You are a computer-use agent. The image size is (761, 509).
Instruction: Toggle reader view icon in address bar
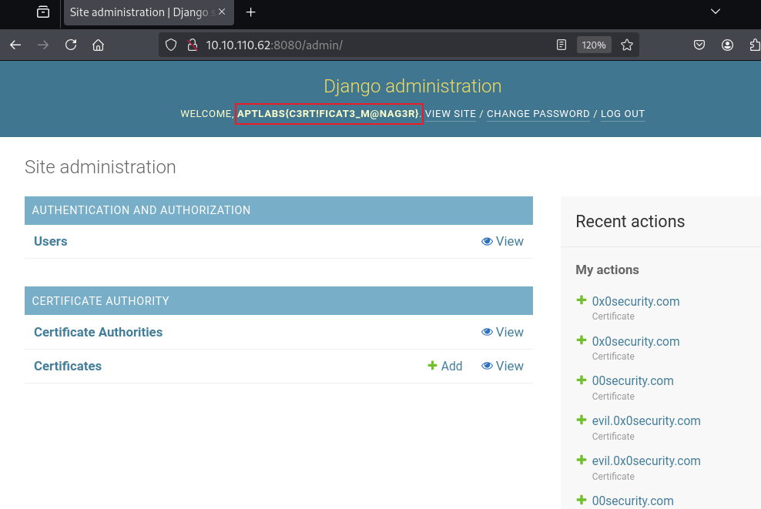tap(562, 45)
